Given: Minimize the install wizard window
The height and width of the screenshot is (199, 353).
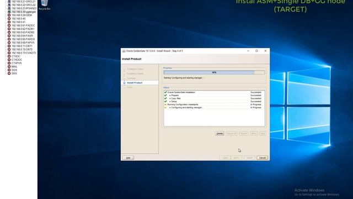Looking at the screenshot, I should pyautogui.click(x=248, y=51).
